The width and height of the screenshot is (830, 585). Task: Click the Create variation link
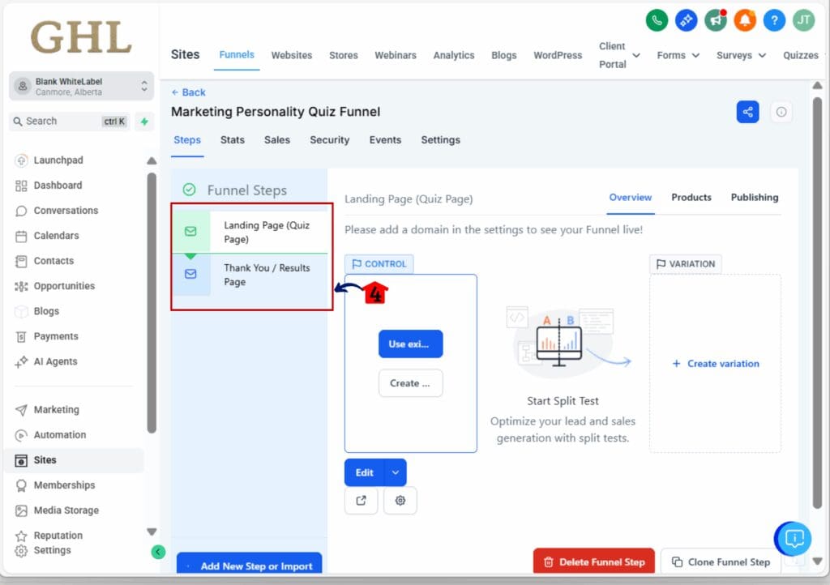point(714,364)
